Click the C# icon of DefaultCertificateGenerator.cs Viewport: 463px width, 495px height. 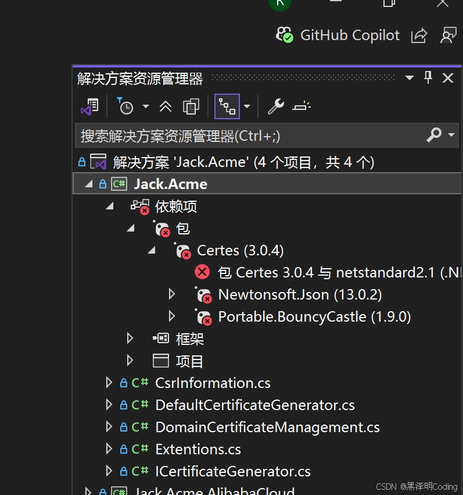click(x=139, y=405)
